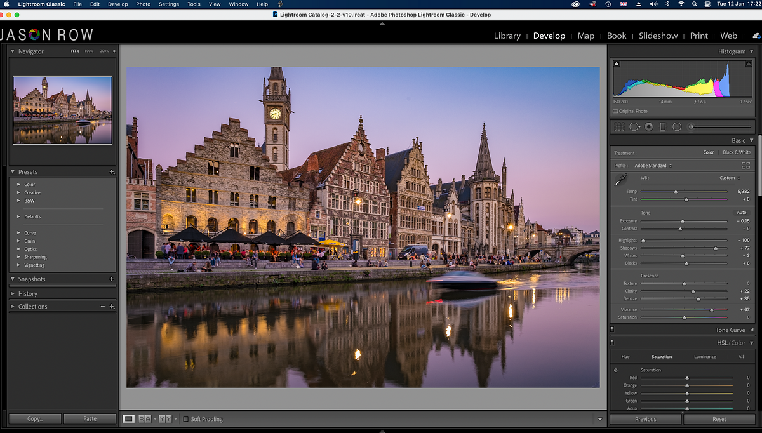Click the Copy... button

point(35,419)
